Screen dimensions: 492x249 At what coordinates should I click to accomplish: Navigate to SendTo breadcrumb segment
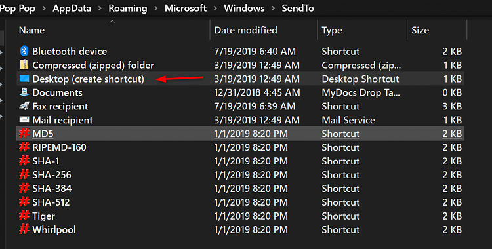pyautogui.click(x=298, y=8)
